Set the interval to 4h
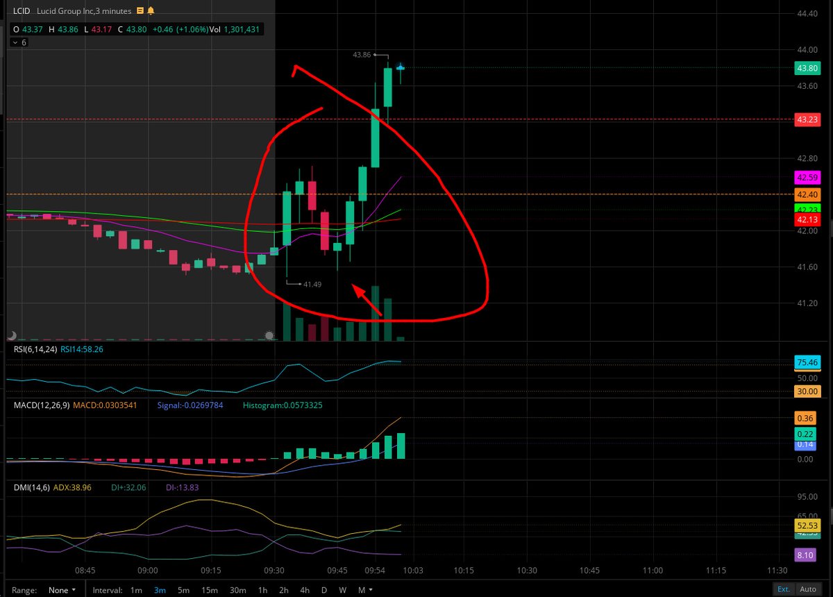This screenshot has height=597, width=833. pyautogui.click(x=305, y=590)
